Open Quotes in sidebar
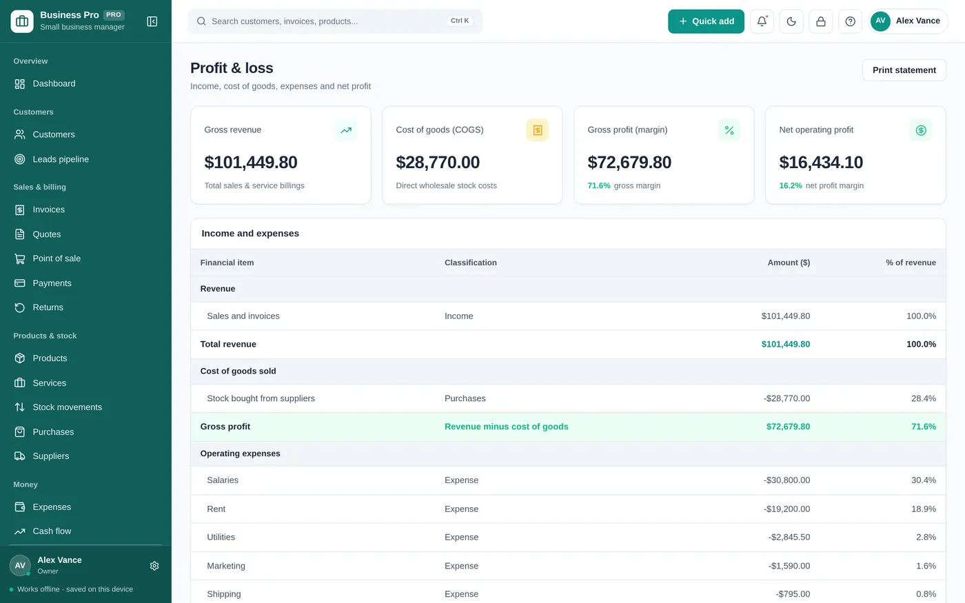This screenshot has height=603, width=965. coord(85,234)
